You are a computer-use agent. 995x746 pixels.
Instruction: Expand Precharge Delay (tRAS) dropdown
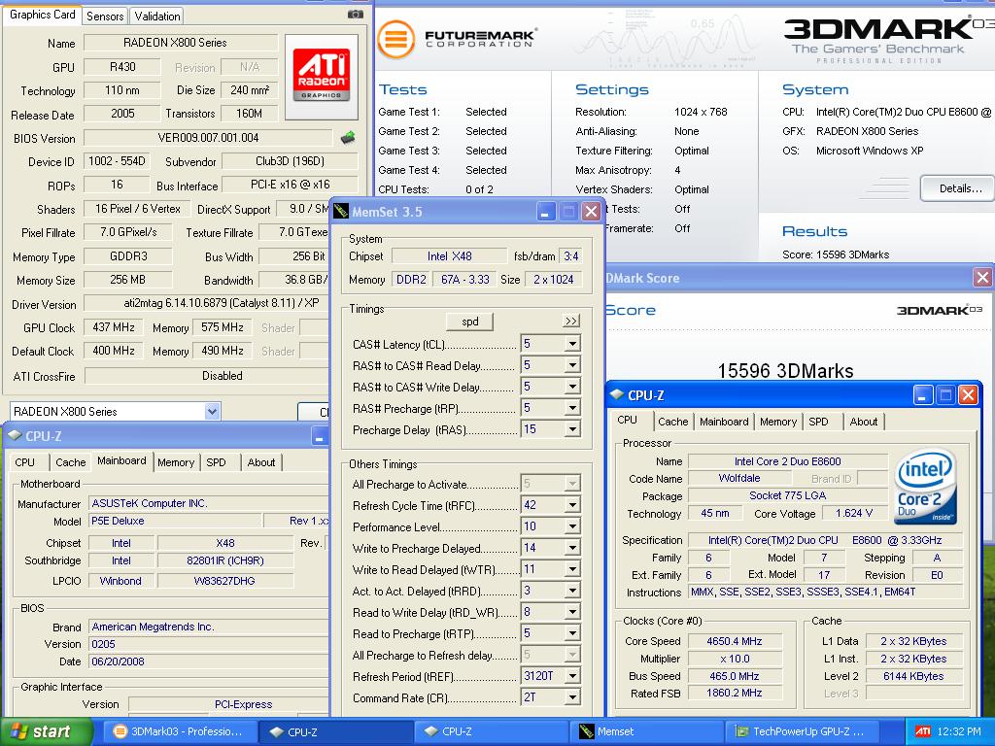coord(572,429)
